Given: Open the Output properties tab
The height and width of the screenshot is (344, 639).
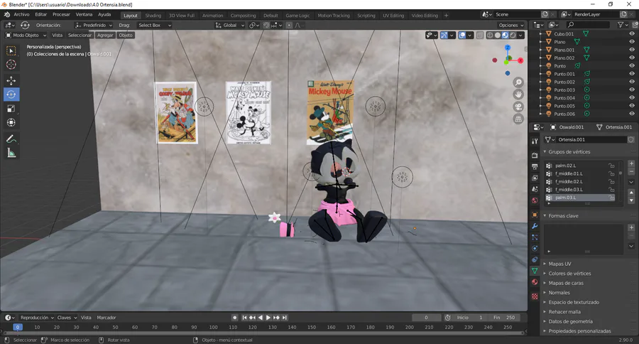Looking at the screenshot, I should [x=535, y=166].
